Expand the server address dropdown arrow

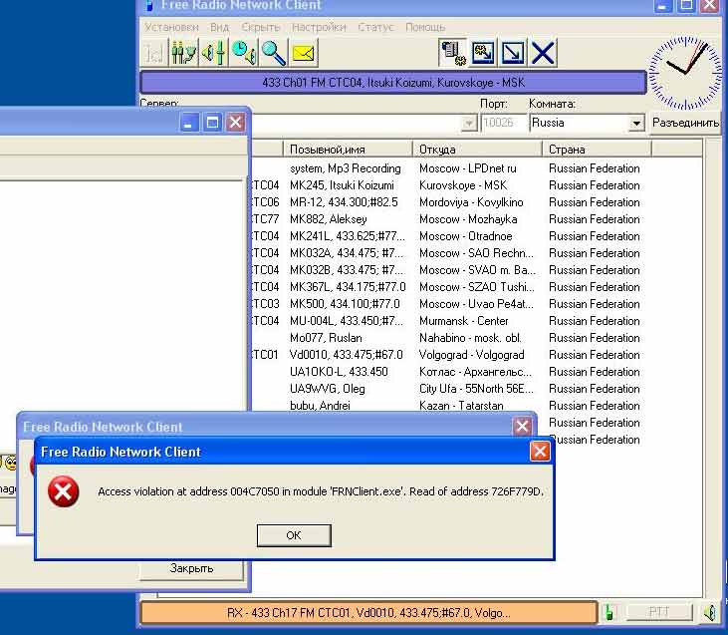(469, 124)
